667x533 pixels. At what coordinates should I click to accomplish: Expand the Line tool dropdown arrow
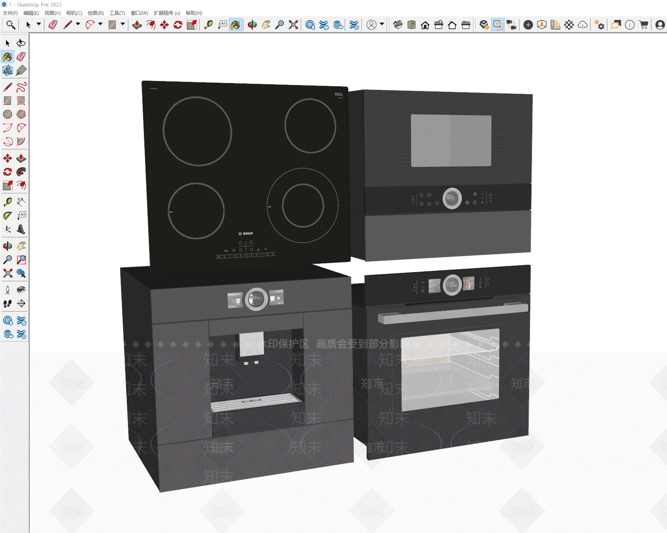click(78, 25)
